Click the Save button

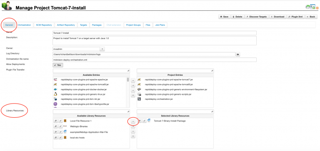pos(224,17)
